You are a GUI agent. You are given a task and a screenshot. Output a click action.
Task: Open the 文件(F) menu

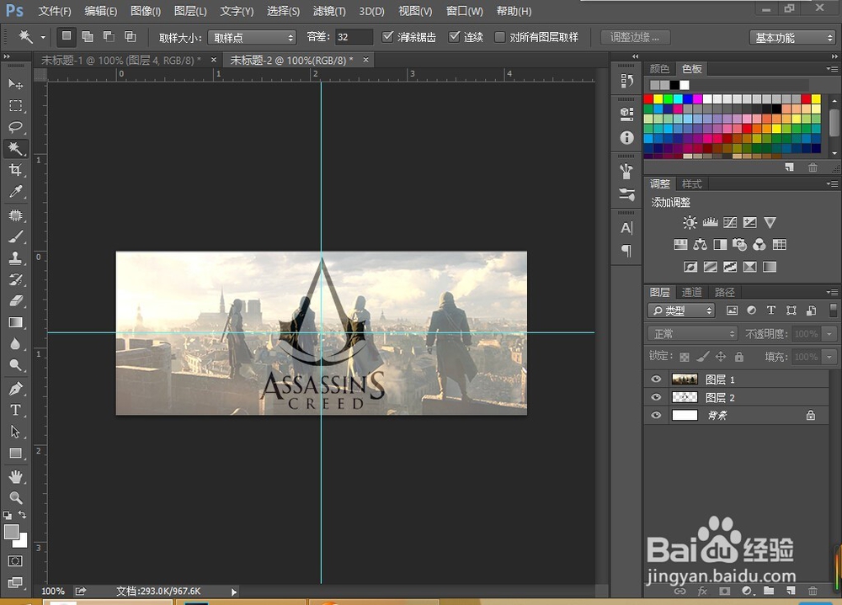click(x=55, y=11)
